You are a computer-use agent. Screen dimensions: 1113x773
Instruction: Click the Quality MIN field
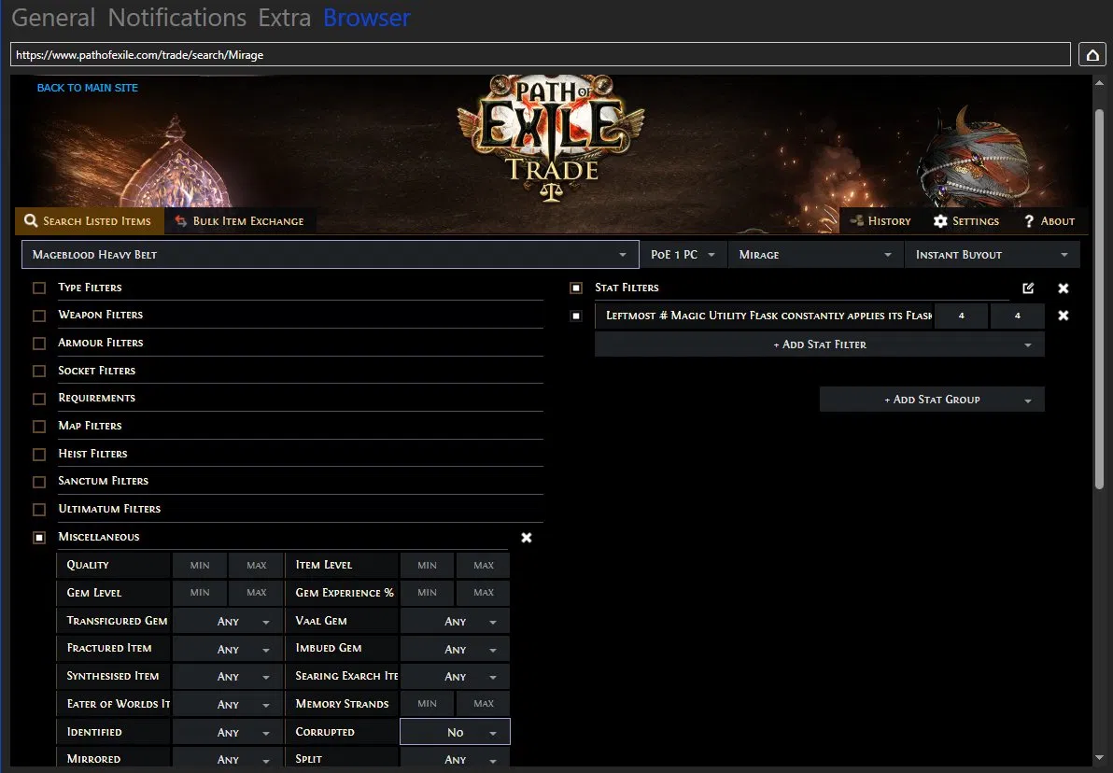click(200, 565)
